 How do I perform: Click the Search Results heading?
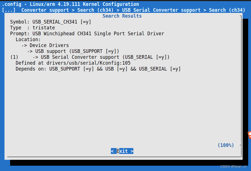122,16
